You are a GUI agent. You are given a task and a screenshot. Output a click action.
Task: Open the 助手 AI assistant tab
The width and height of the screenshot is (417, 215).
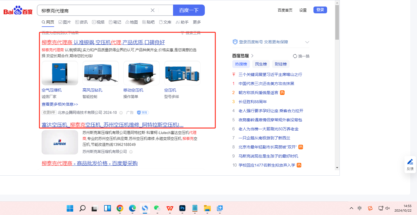pos(182,22)
